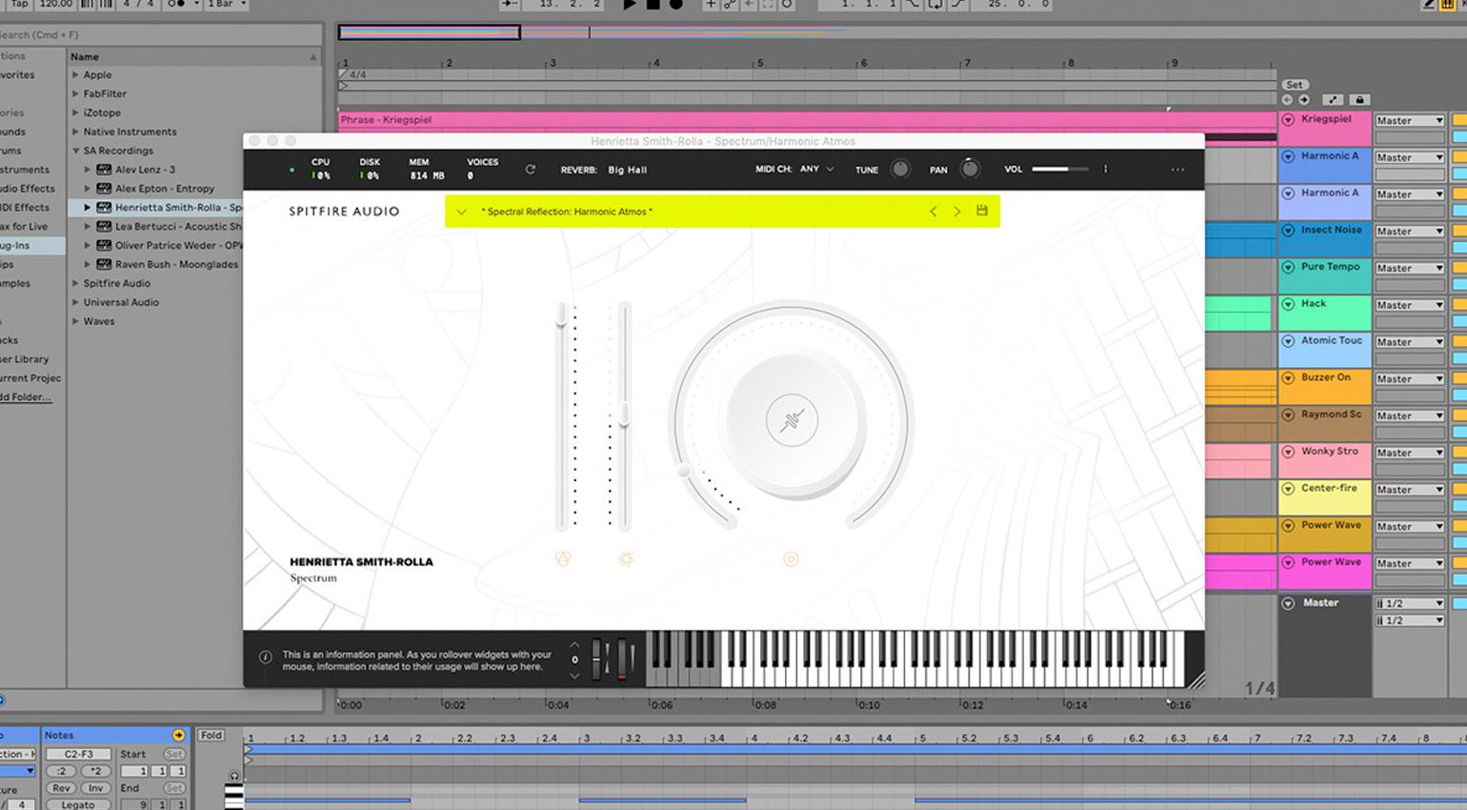Click the Legato button in Notes box
This screenshot has width=1467, height=810.
coord(78,804)
